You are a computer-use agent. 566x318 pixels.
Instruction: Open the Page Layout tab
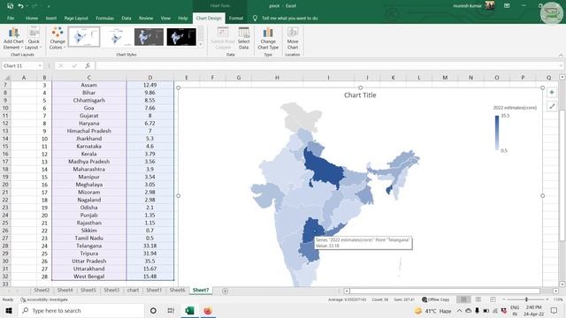click(x=76, y=18)
